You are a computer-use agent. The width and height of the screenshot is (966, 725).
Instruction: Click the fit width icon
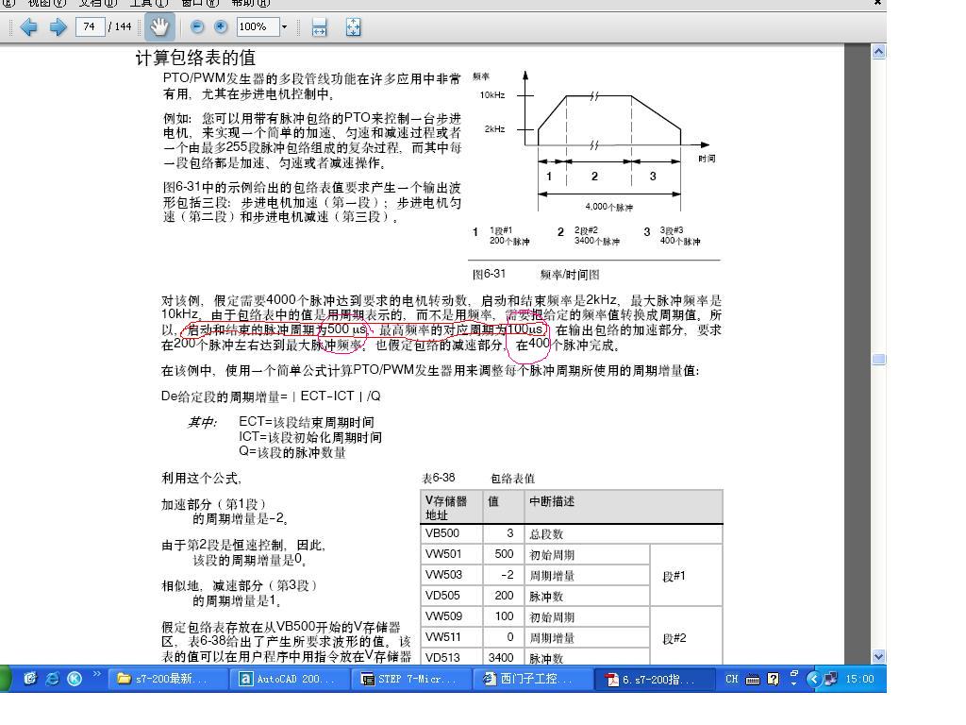319,27
